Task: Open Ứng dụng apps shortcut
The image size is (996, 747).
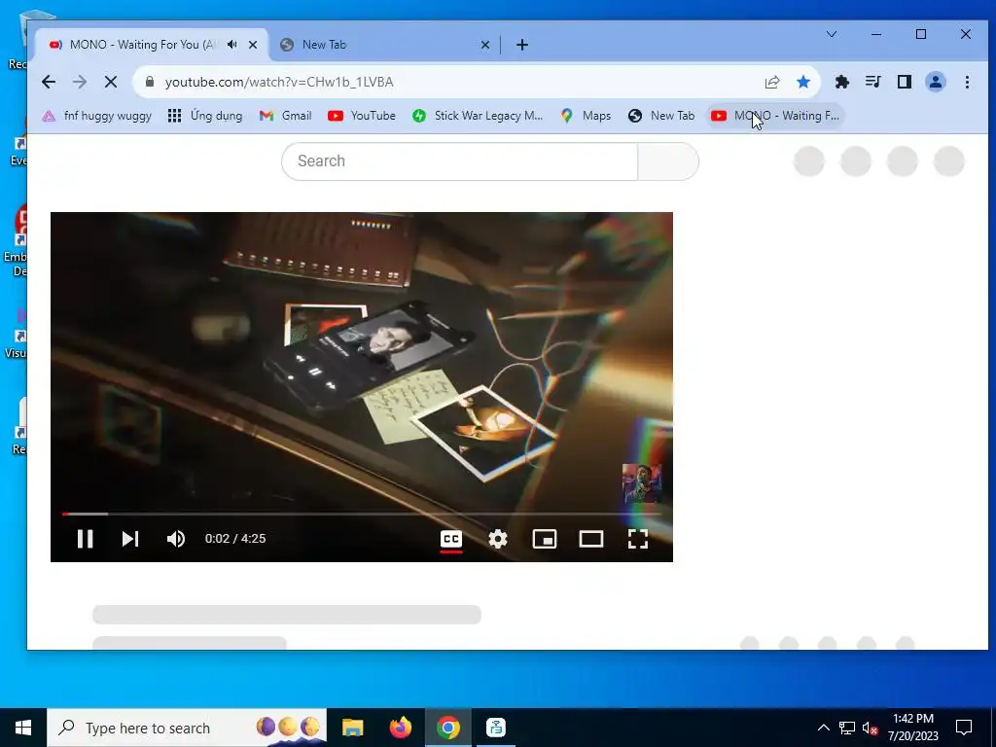Action: tap(205, 116)
